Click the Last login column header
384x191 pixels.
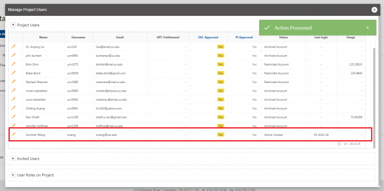pyautogui.click(x=321, y=37)
